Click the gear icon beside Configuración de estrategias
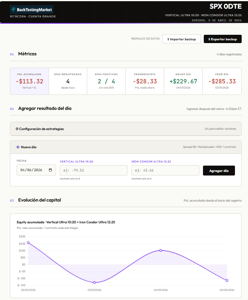This screenshot has width=248, height=300. [17, 129]
